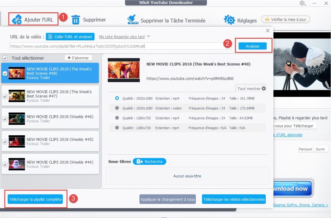Click the Vérifier la mise à jour refresh icon
Viewport: 331px width, 218px height.
267,19
